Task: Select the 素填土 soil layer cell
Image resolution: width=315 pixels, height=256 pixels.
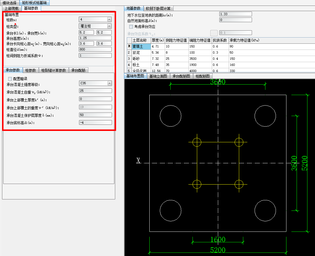Action: [141, 47]
